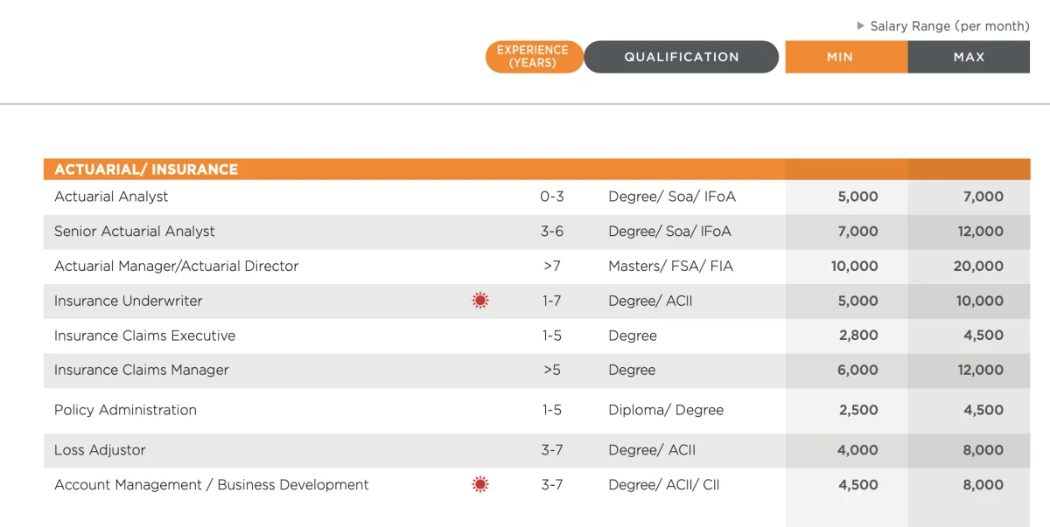This screenshot has width=1050, height=527.
Task: Click the Insurance Claims Executive title
Action: (144, 336)
